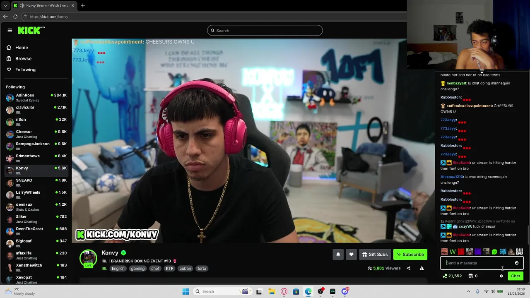The height and width of the screenshot is (298, 530).
Task: Insert the green W emote
Action: pos(453,252)
